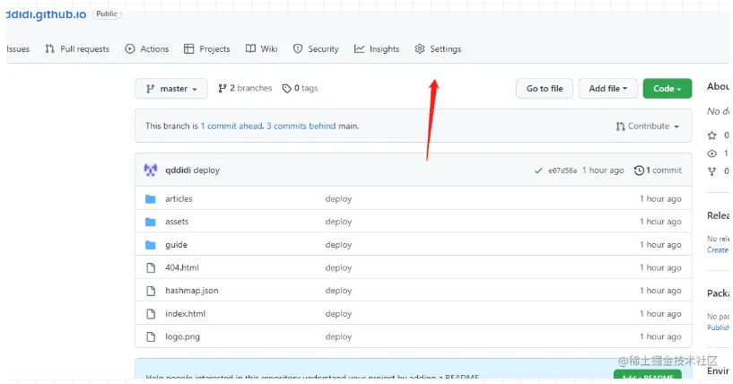The height and width of the screenshot is (384, 733).
Task: View the 1 commit history
Action: (x=658, y=170)
